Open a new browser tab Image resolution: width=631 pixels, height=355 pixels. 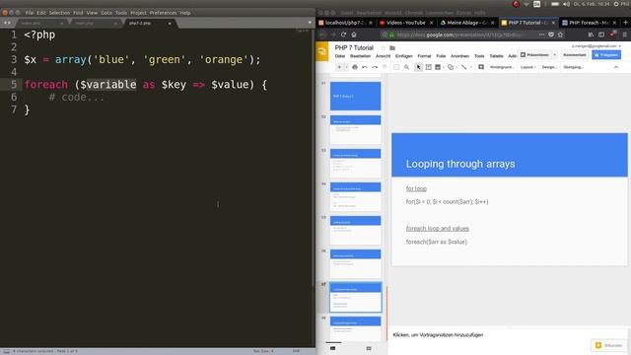click(x=625, y=23)
